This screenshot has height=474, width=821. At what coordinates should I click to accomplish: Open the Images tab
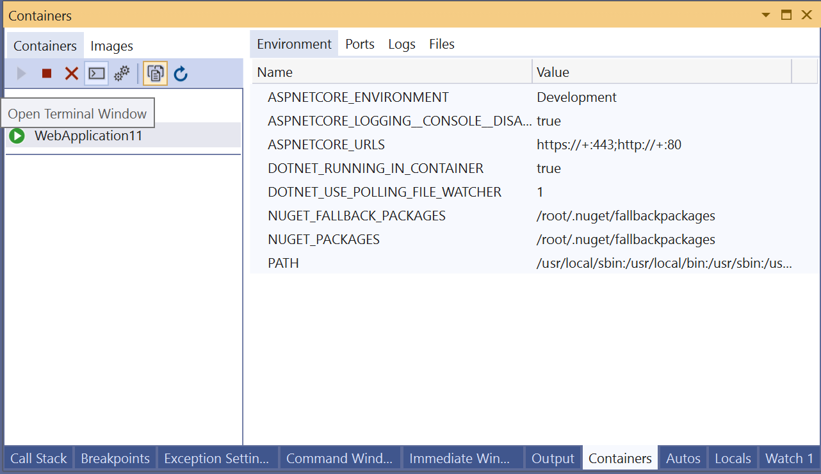click(111, 45)
